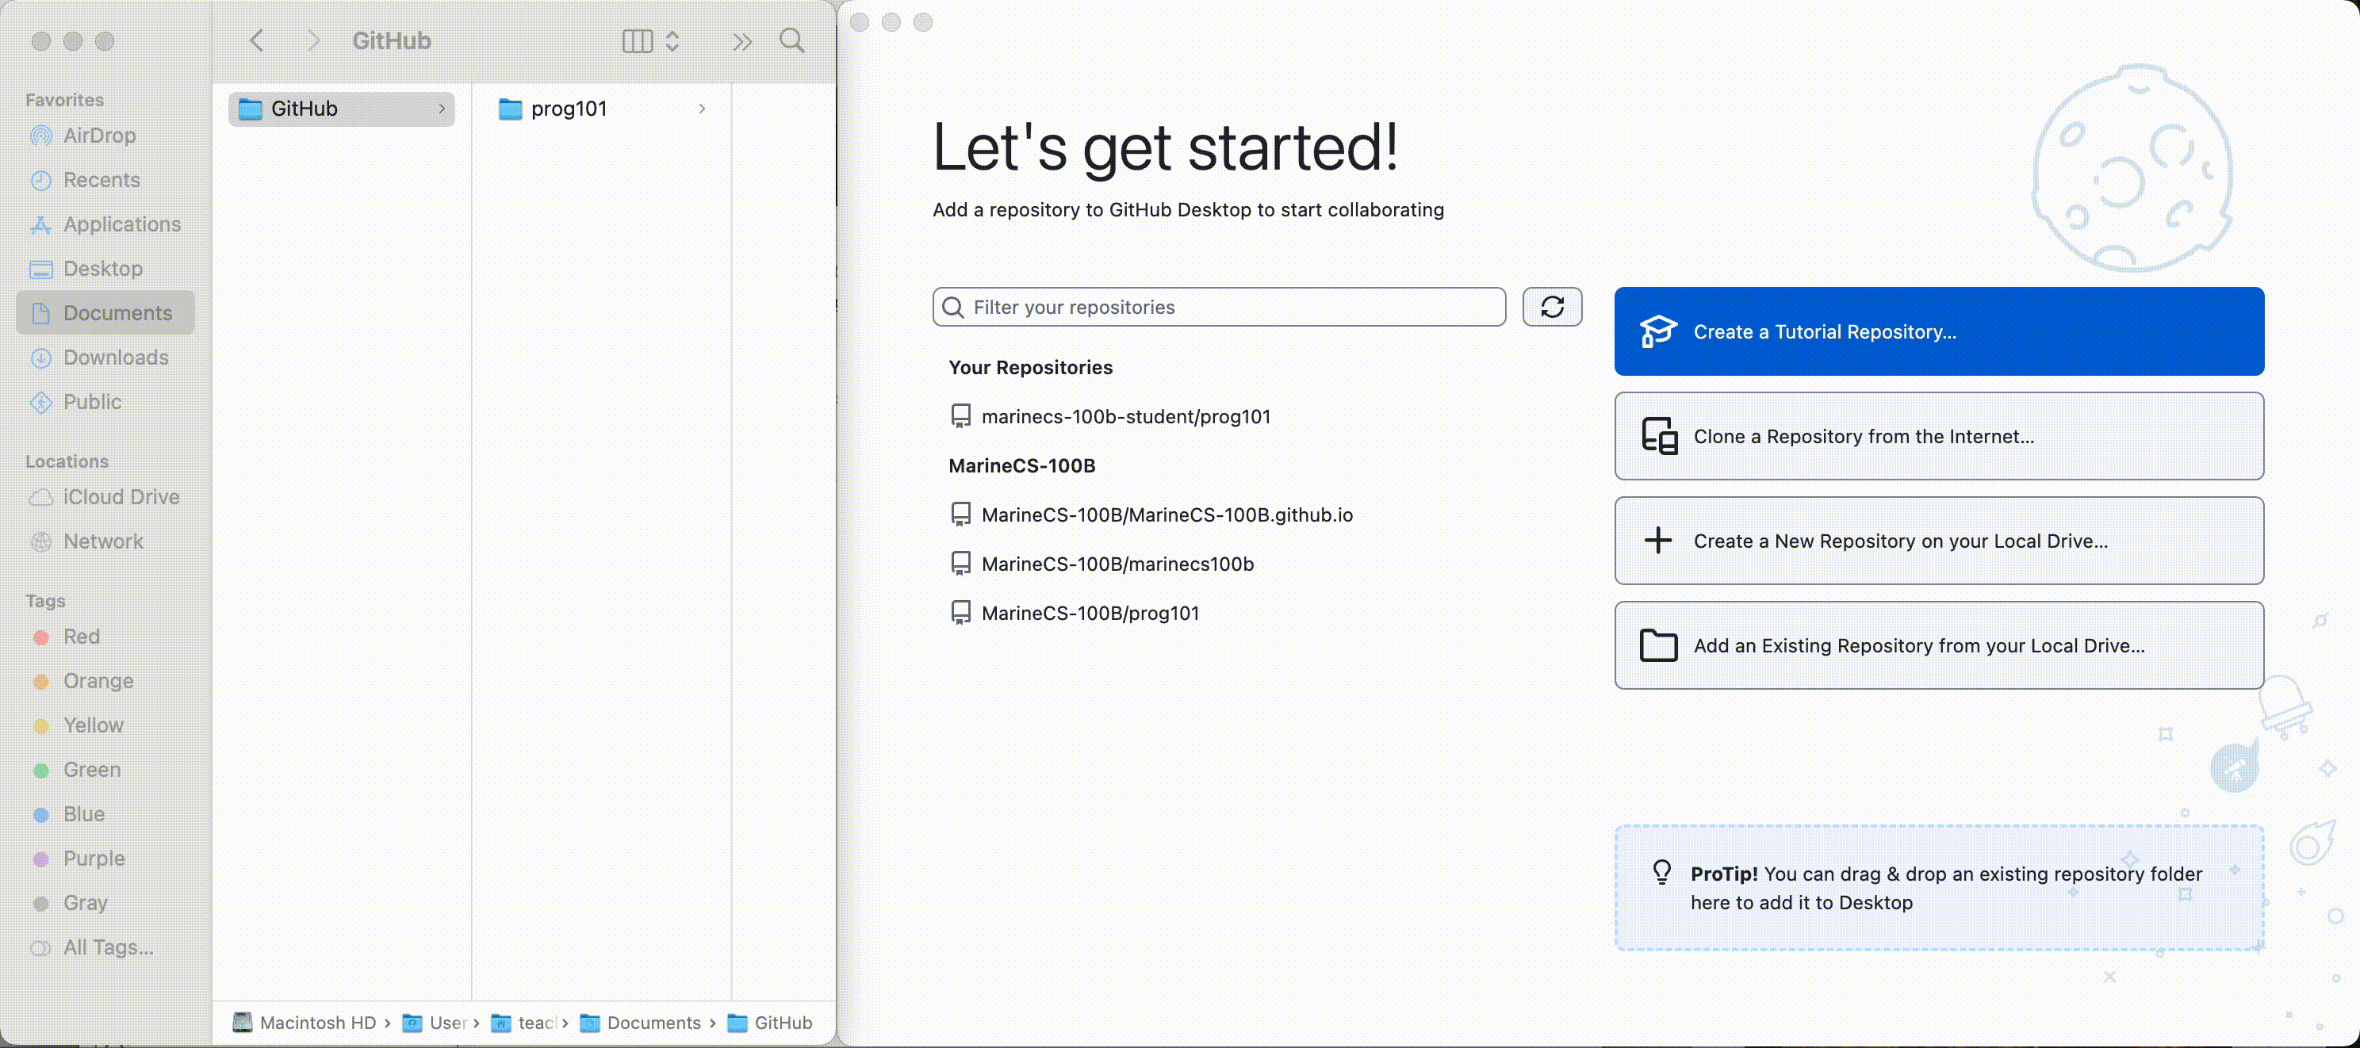Click the teacher home folder in path bar

[524, 1023]
